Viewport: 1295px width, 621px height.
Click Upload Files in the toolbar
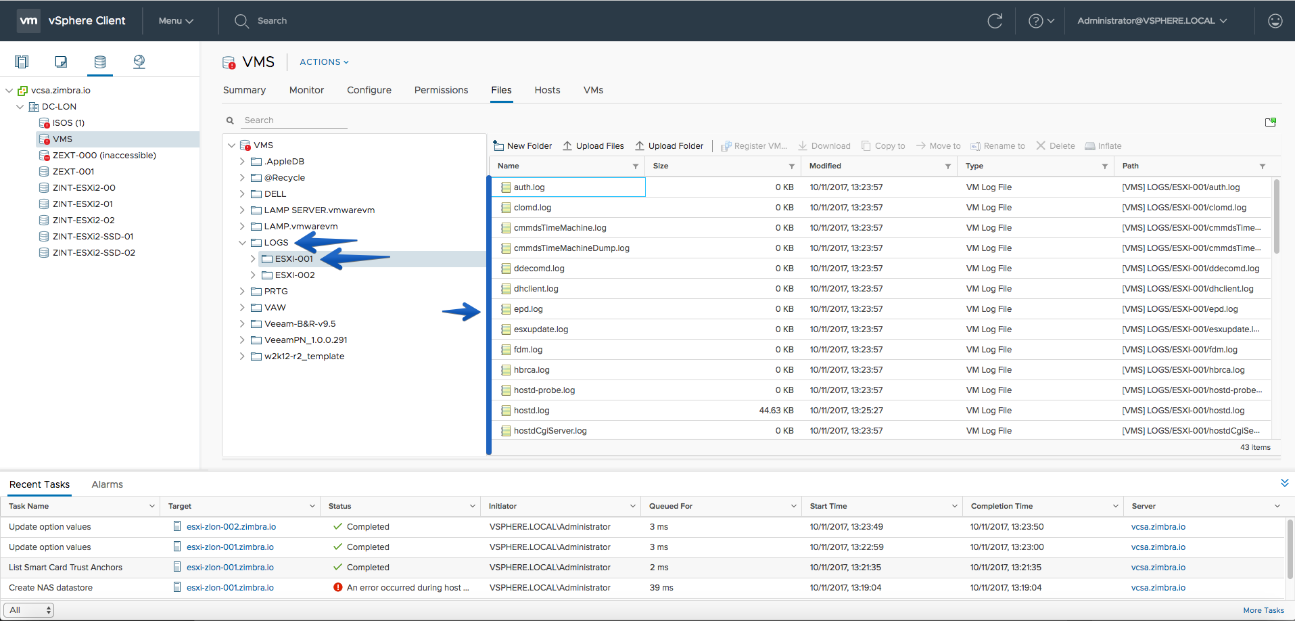pyautogui.click(x=593, y=145)
